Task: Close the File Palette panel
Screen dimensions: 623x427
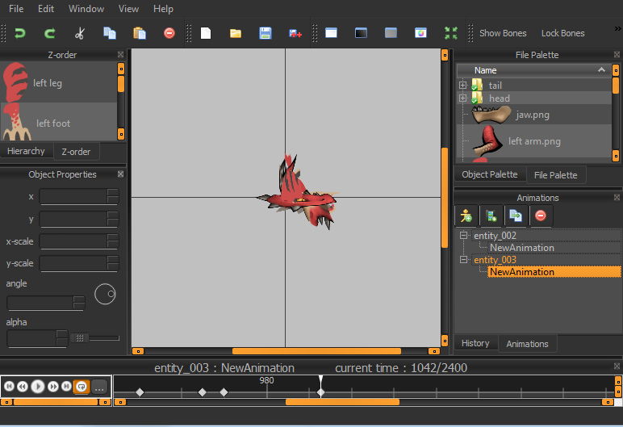Action: tap(617, 54)
